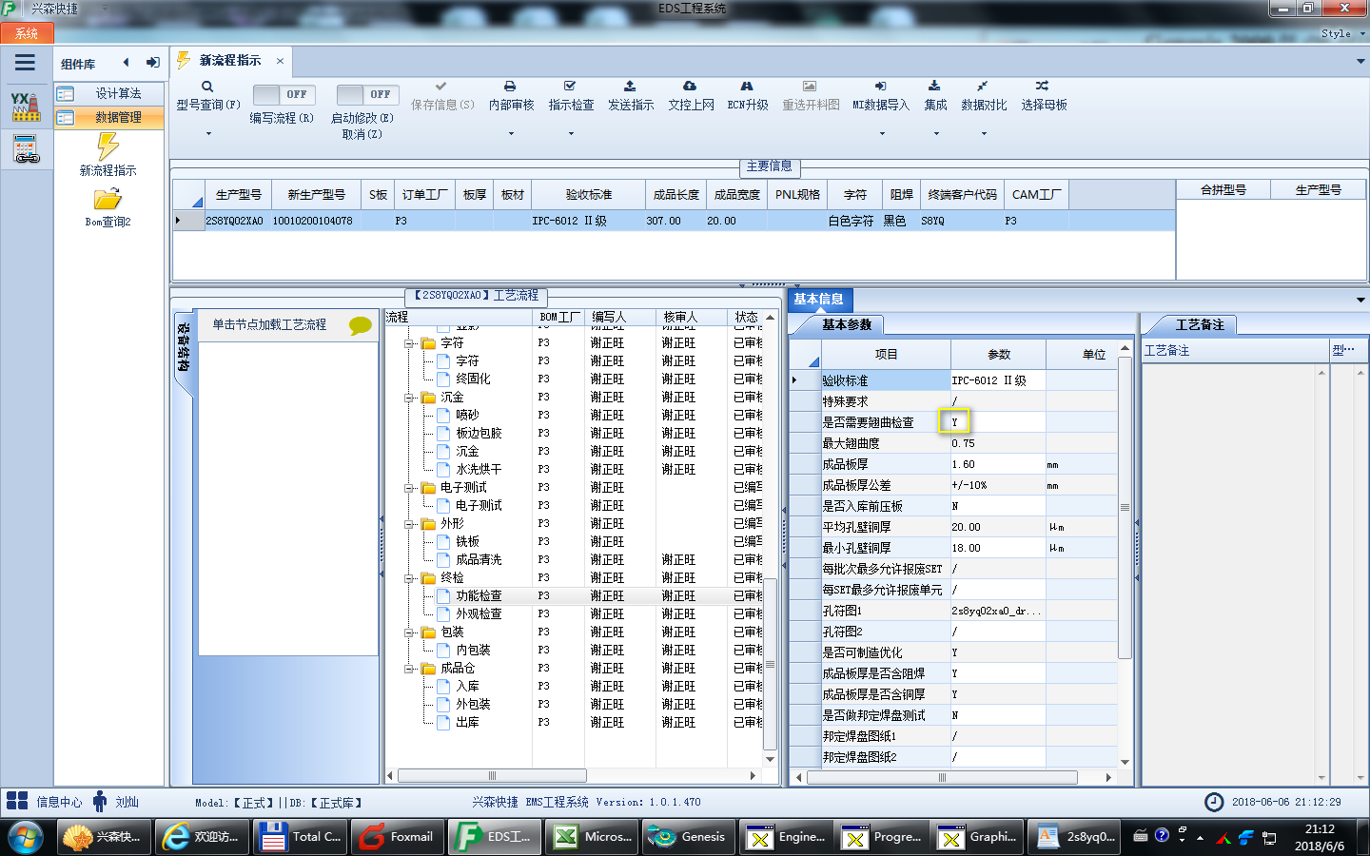The height and width of the screenshot is (856, 1370).
Task: Open dropdown arrow under 数据对比
Action: pos(984,134)
